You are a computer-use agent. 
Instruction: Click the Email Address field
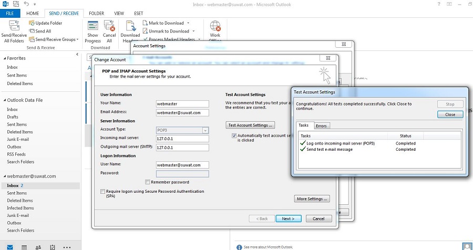tap(182, 113)
